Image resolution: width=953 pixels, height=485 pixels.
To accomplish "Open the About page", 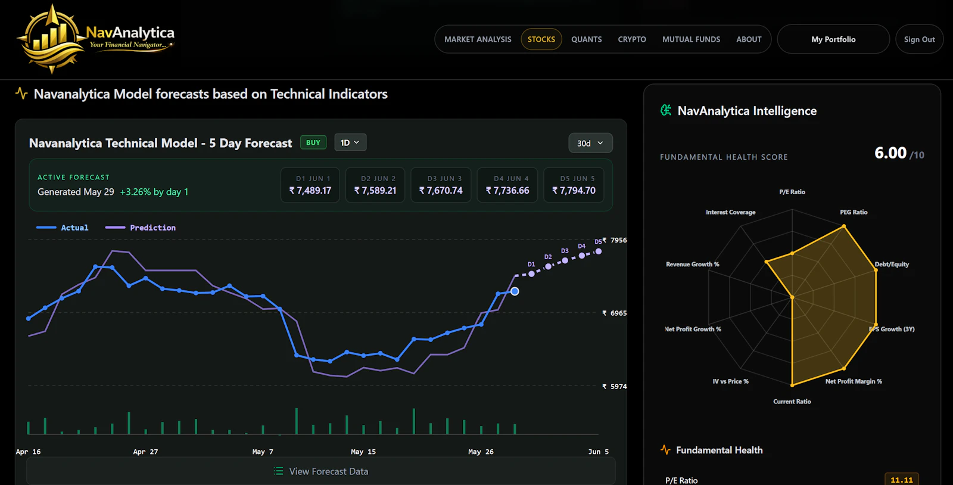I will [x=749, y=39].
